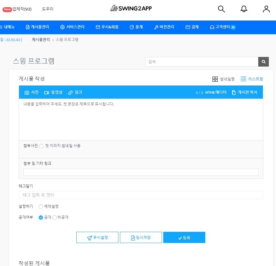
Task: Open the HTML에디터 code editor
Action: click(x=211, y=92)
